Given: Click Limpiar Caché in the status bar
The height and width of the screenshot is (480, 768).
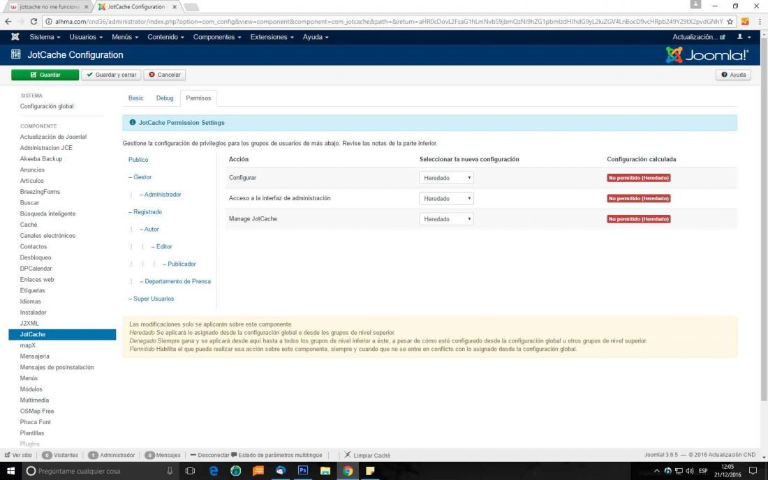Looking at the screenshot, I should 367,455.
